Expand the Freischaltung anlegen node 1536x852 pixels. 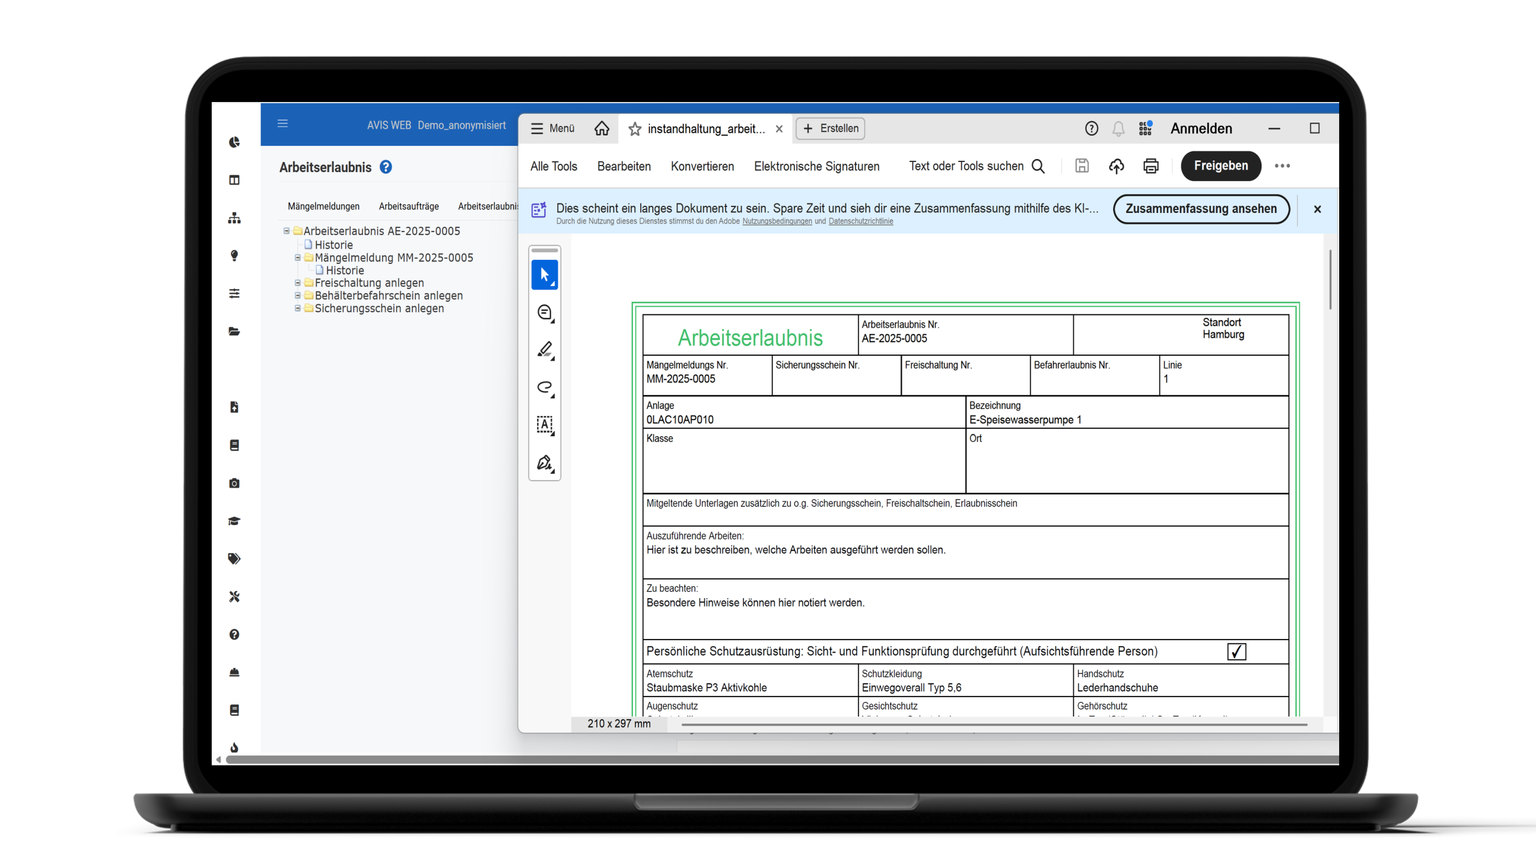click(298, 283)
